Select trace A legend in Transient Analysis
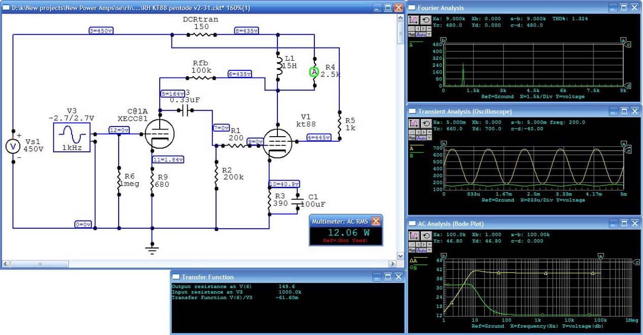The width and height of the screenshot is (643, 335). tap(411, 148)
